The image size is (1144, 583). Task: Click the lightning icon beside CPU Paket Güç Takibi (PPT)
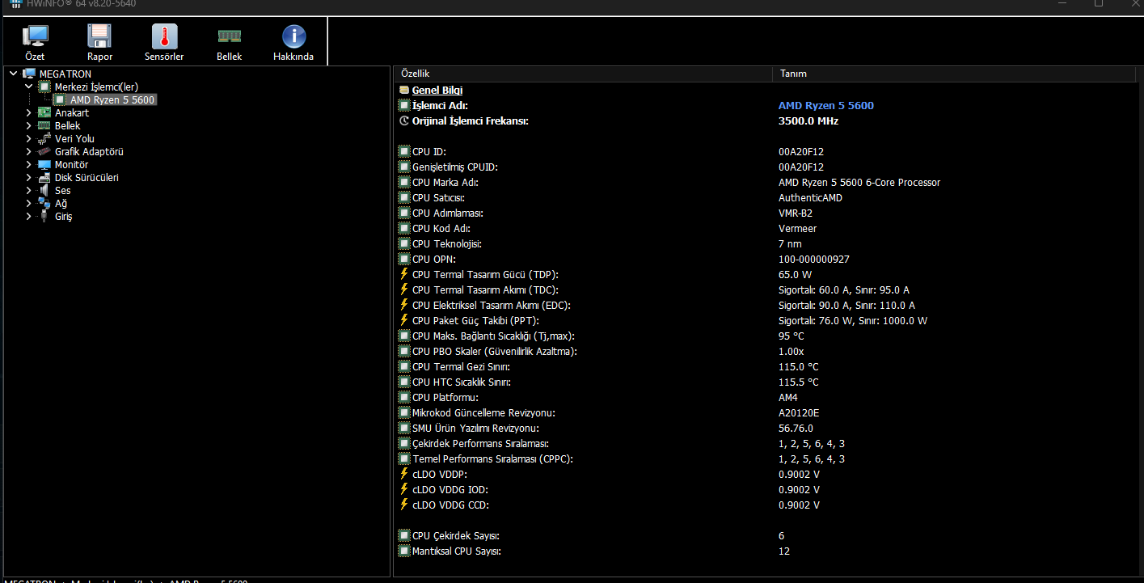coord(404,320)
